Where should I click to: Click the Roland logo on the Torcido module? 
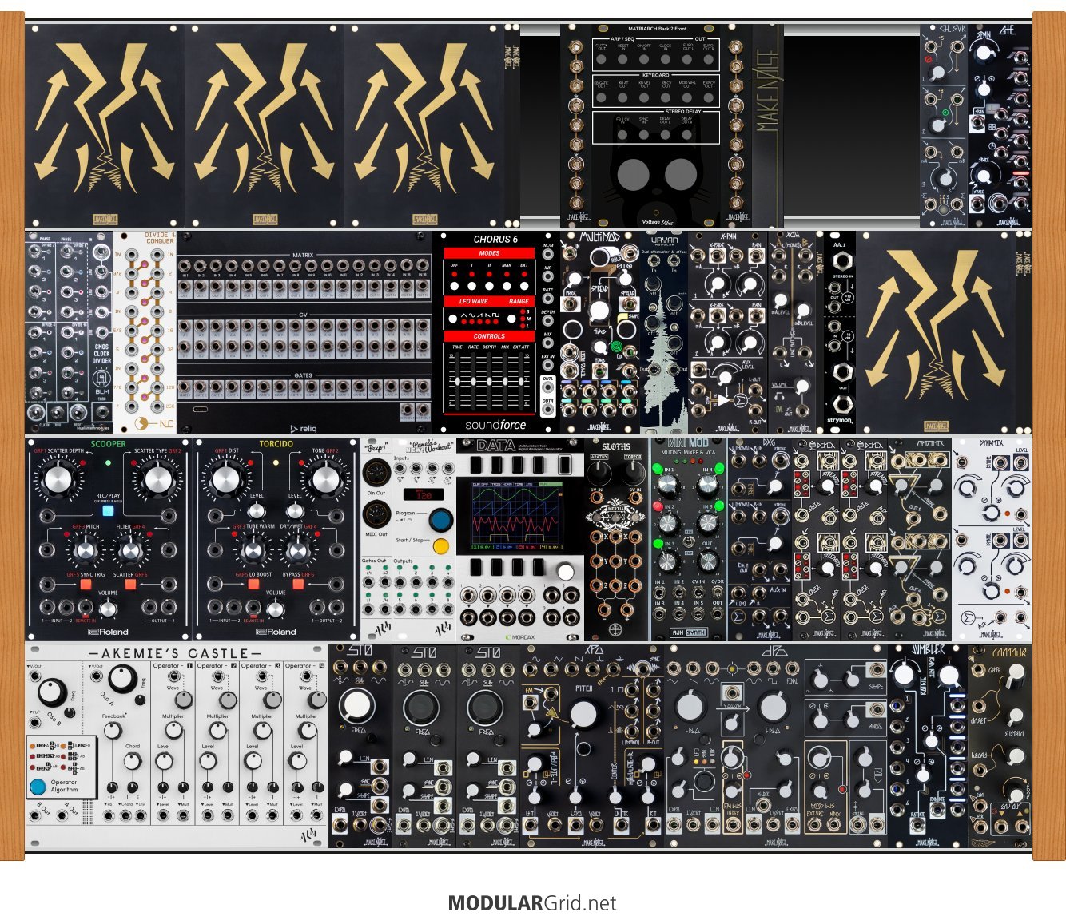click(276, 632)
